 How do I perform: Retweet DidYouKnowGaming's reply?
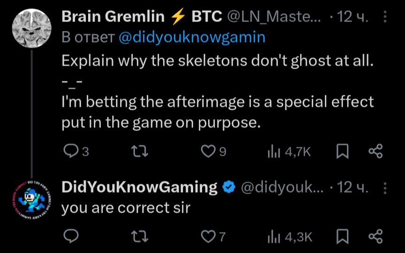[x=138, y=237]
